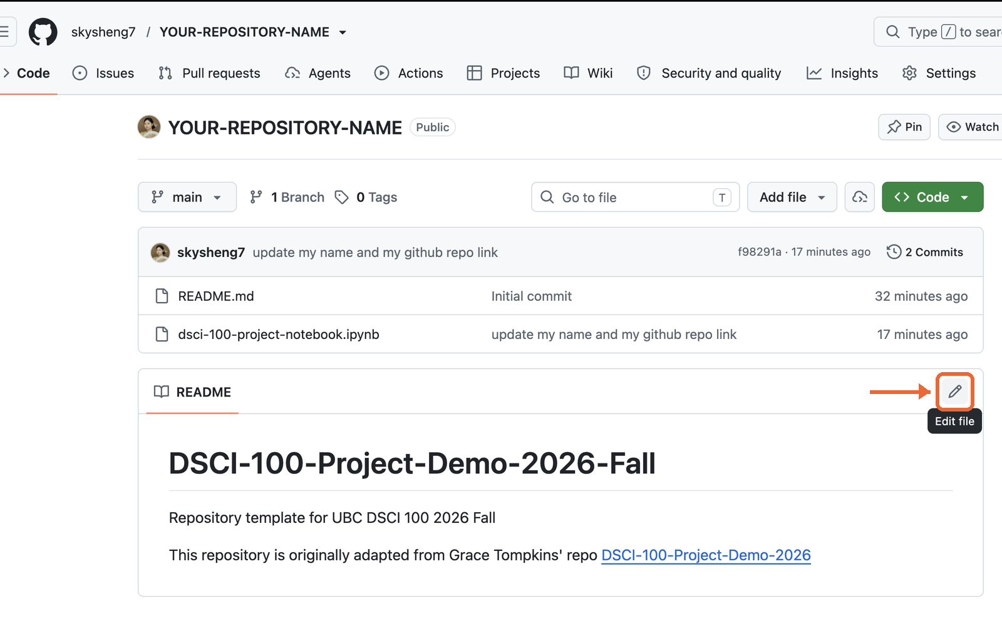The width and height of the screenshot is (1002, 621).
Task: Open the Projects tab
Action: pos(504,73)
